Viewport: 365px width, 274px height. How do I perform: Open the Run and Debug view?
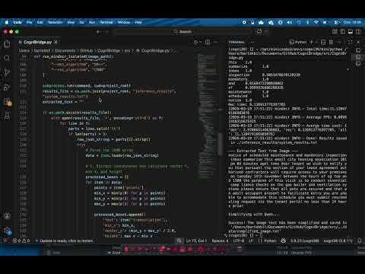[x=7, y=88]
